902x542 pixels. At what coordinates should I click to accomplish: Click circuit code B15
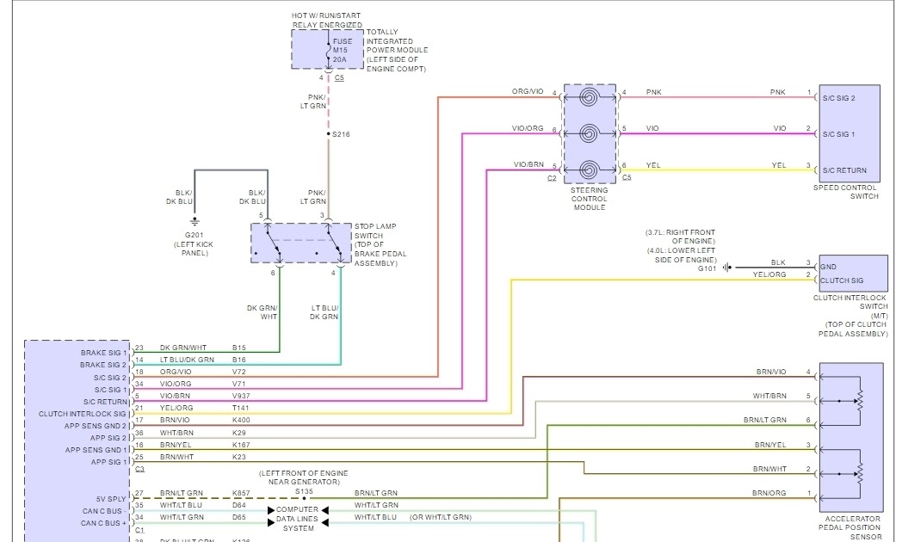[239, 348]
